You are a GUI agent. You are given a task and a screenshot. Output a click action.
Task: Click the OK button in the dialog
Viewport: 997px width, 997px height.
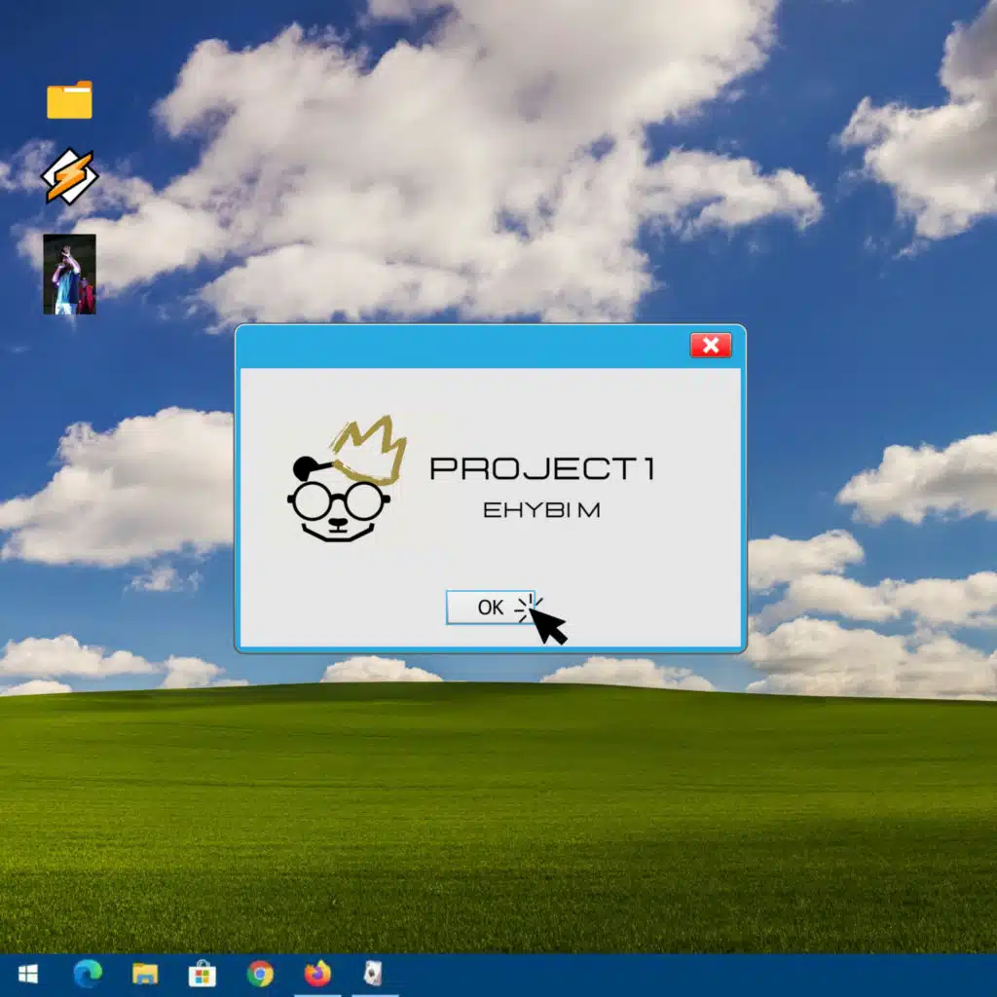[490, 608]
